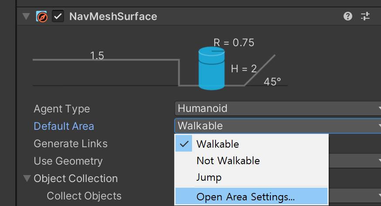Click the NavMeshSurface component icon
This screenshot has height=206, width=381.
pyautogui.click(x=42, y=17)
